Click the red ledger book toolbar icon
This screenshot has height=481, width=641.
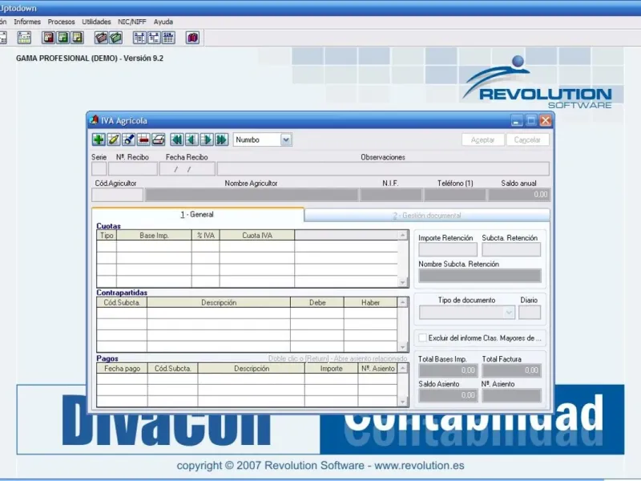[49, 38]
